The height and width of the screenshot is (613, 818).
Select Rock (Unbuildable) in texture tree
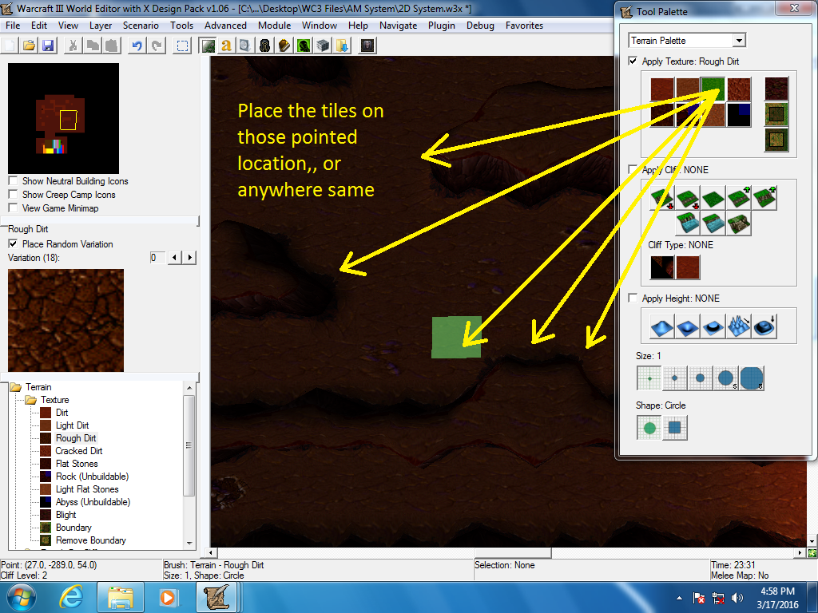[92, 477]
